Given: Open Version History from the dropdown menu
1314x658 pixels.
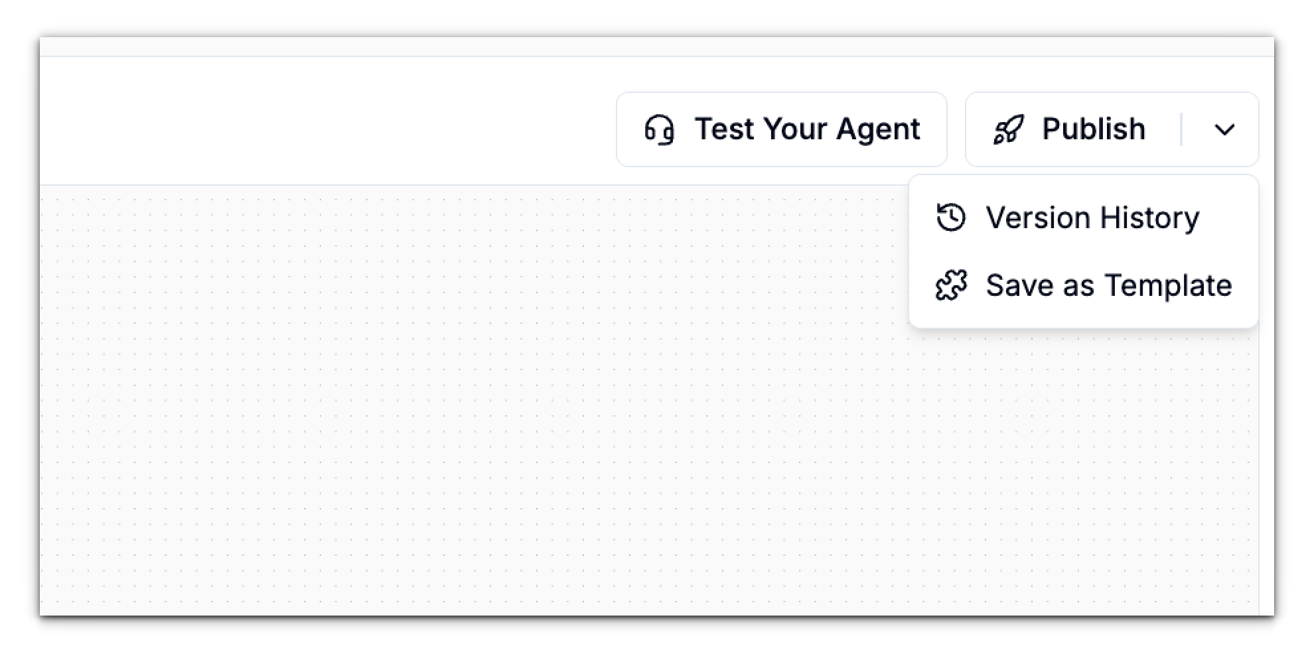Looking at the screenshot, I should click(1093, 218).
